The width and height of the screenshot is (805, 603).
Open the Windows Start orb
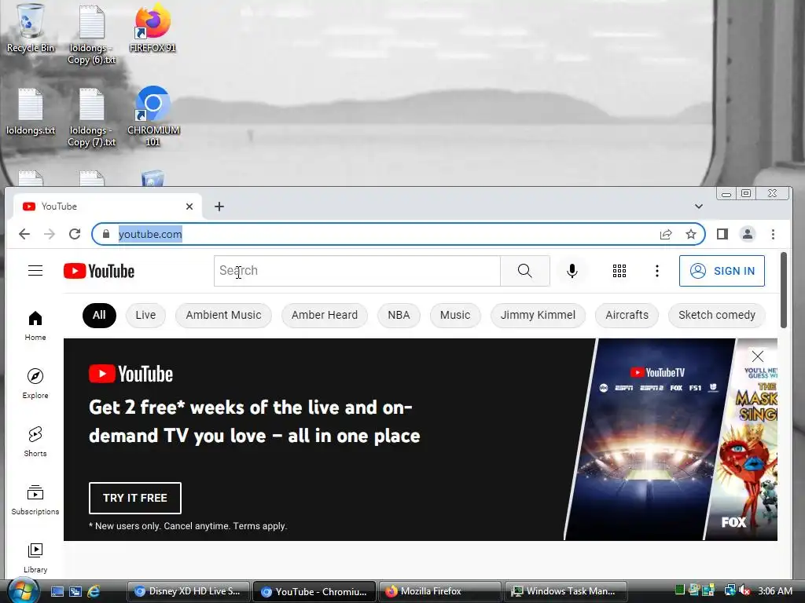[23, 590]
